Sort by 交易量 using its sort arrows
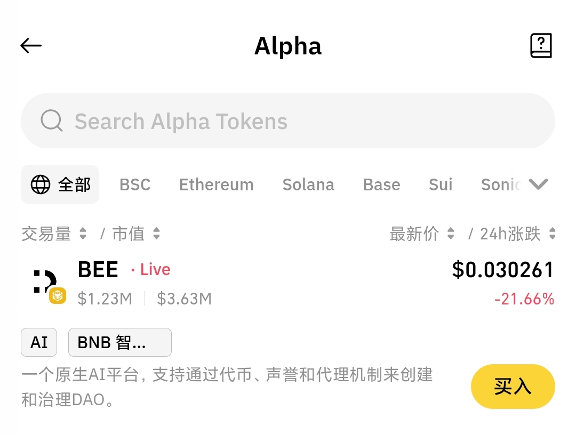Viewport: 576px width, 434px height. coord(83,234)
